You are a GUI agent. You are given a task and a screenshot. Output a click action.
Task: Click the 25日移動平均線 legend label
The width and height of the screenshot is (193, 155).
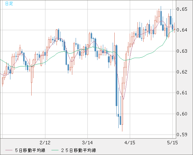[79, 150]
